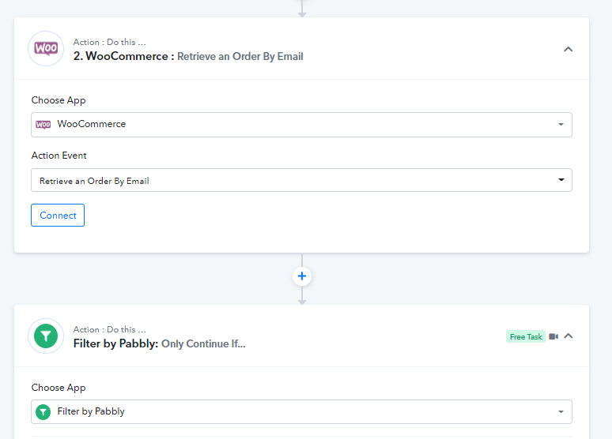Screen dimensions: 612x439
Task: Collapse the Filter by Pabbly step
Action: point(569,336)
